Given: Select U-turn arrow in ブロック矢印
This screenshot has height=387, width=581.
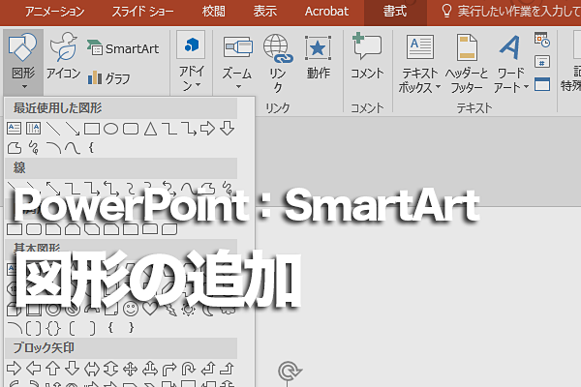Looking at the screenshot, I should click(188, 369).
